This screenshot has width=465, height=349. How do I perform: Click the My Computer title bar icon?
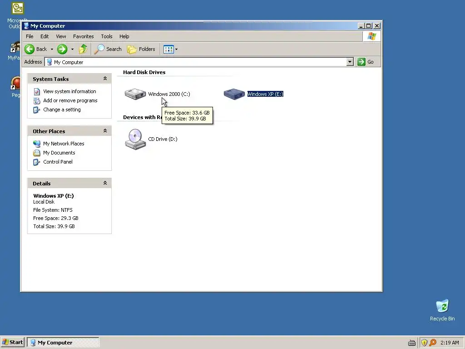pyautogui.click(x=26, y=26)
